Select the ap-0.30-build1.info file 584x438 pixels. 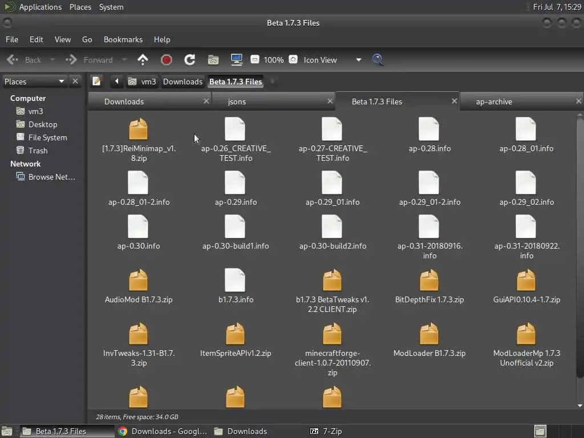(236, 233)
